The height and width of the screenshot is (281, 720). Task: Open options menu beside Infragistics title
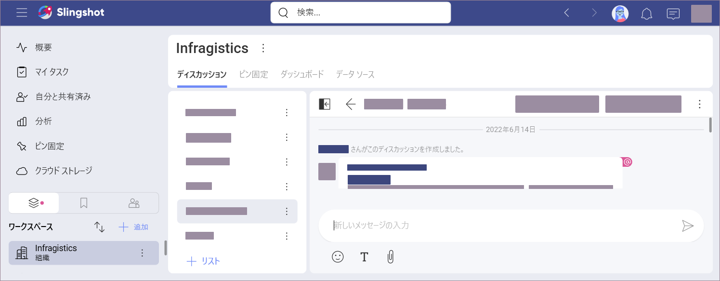click(263, 48)
